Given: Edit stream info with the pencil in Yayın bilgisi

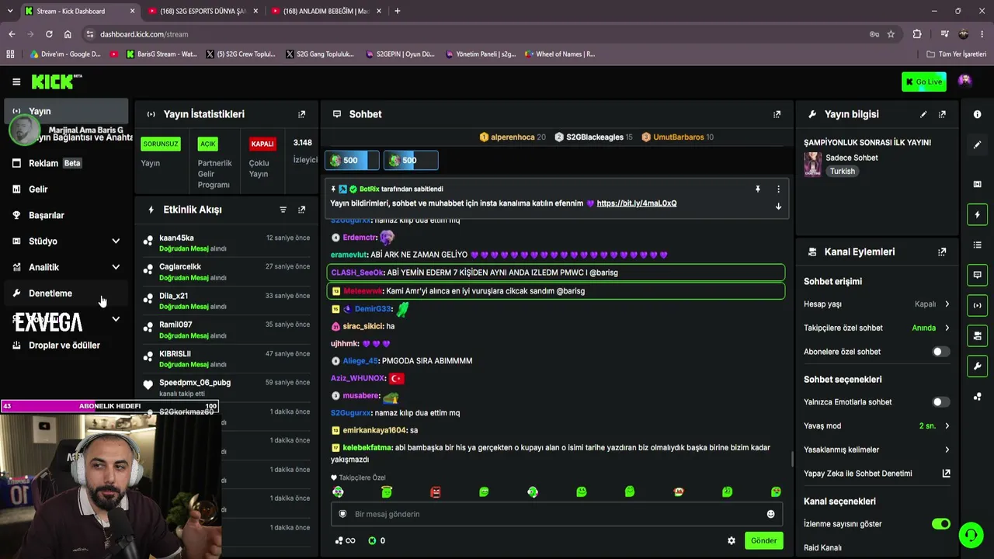Looking at the screenshot, I should point(923,114).
